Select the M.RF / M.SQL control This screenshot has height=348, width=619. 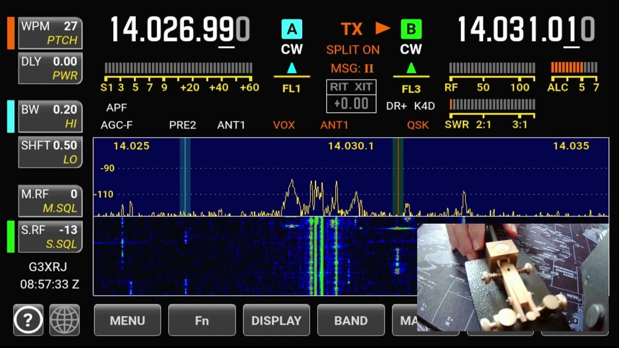pyautogui.click(x=50, y=201)
